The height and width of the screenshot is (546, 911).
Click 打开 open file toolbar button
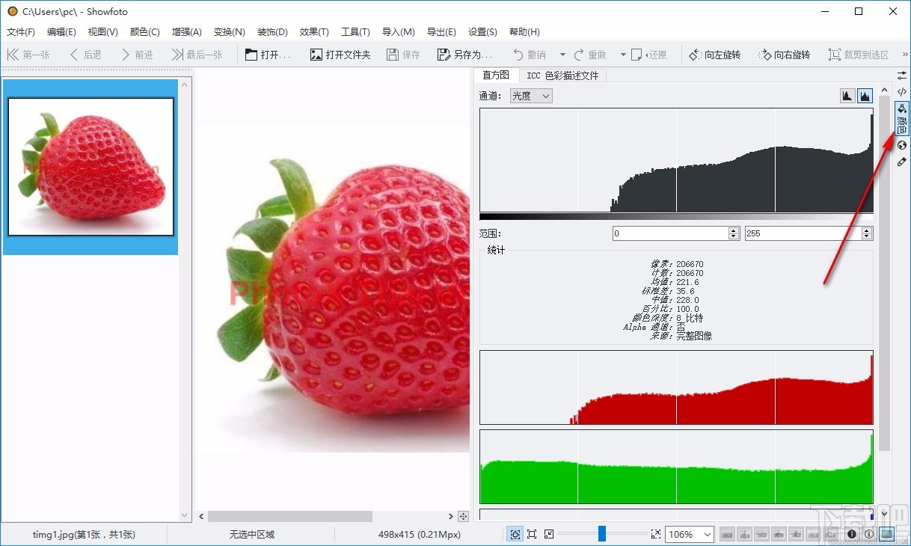tap(269, 55)
